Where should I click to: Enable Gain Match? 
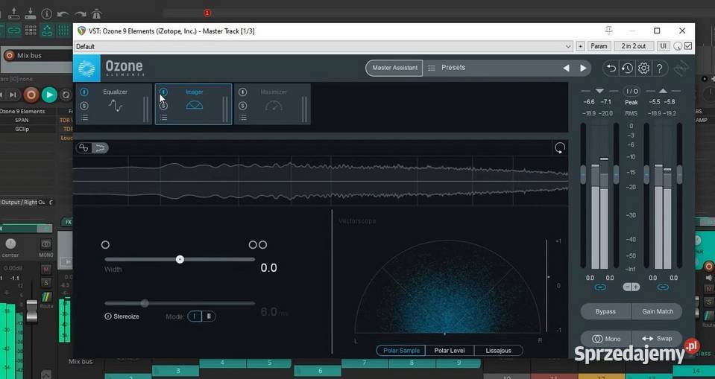click(658, 311)
